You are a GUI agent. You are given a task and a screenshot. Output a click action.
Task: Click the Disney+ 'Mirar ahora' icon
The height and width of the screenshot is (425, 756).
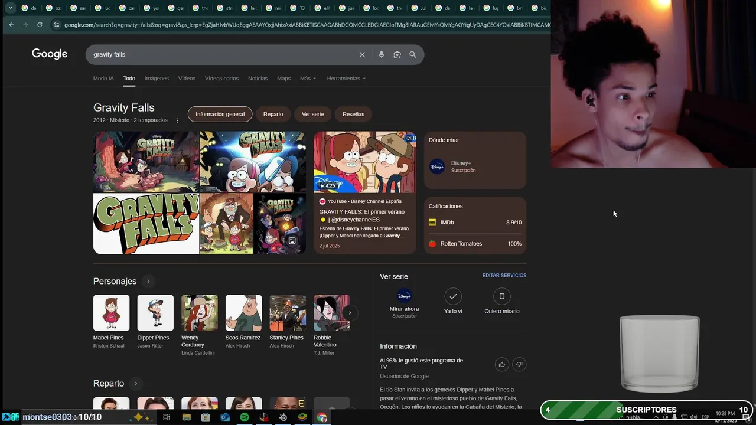(x=404, y=296)
